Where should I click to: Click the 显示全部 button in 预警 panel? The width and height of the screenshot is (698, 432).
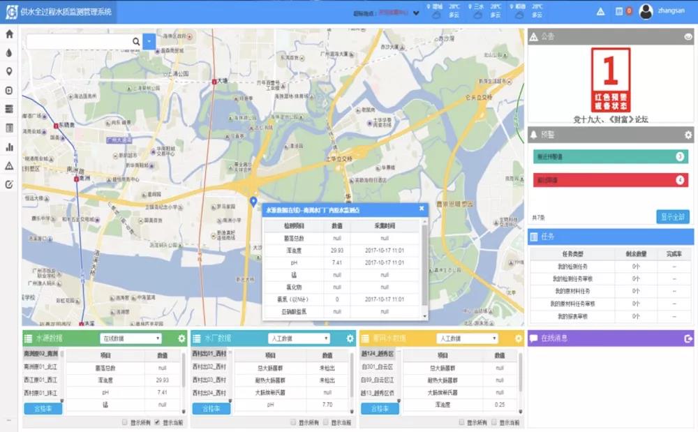point(673,217)
